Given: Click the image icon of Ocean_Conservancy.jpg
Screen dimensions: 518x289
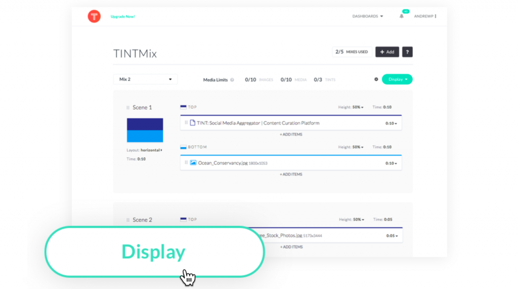Looking at the screenshot, I should [x=193, y=163].
